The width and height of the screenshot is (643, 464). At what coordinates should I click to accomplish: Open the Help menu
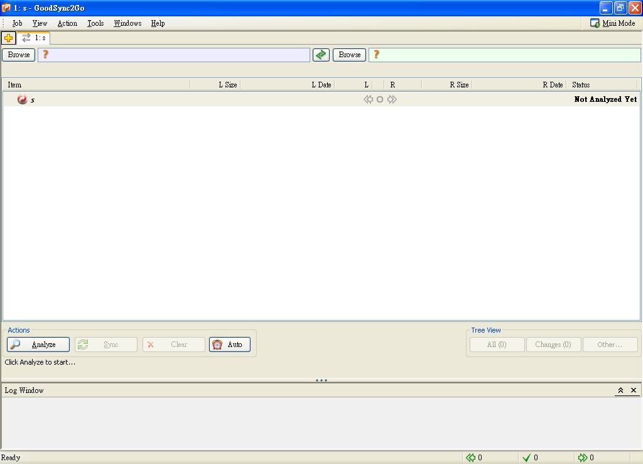pyautogui.click(x=158, y=23)
